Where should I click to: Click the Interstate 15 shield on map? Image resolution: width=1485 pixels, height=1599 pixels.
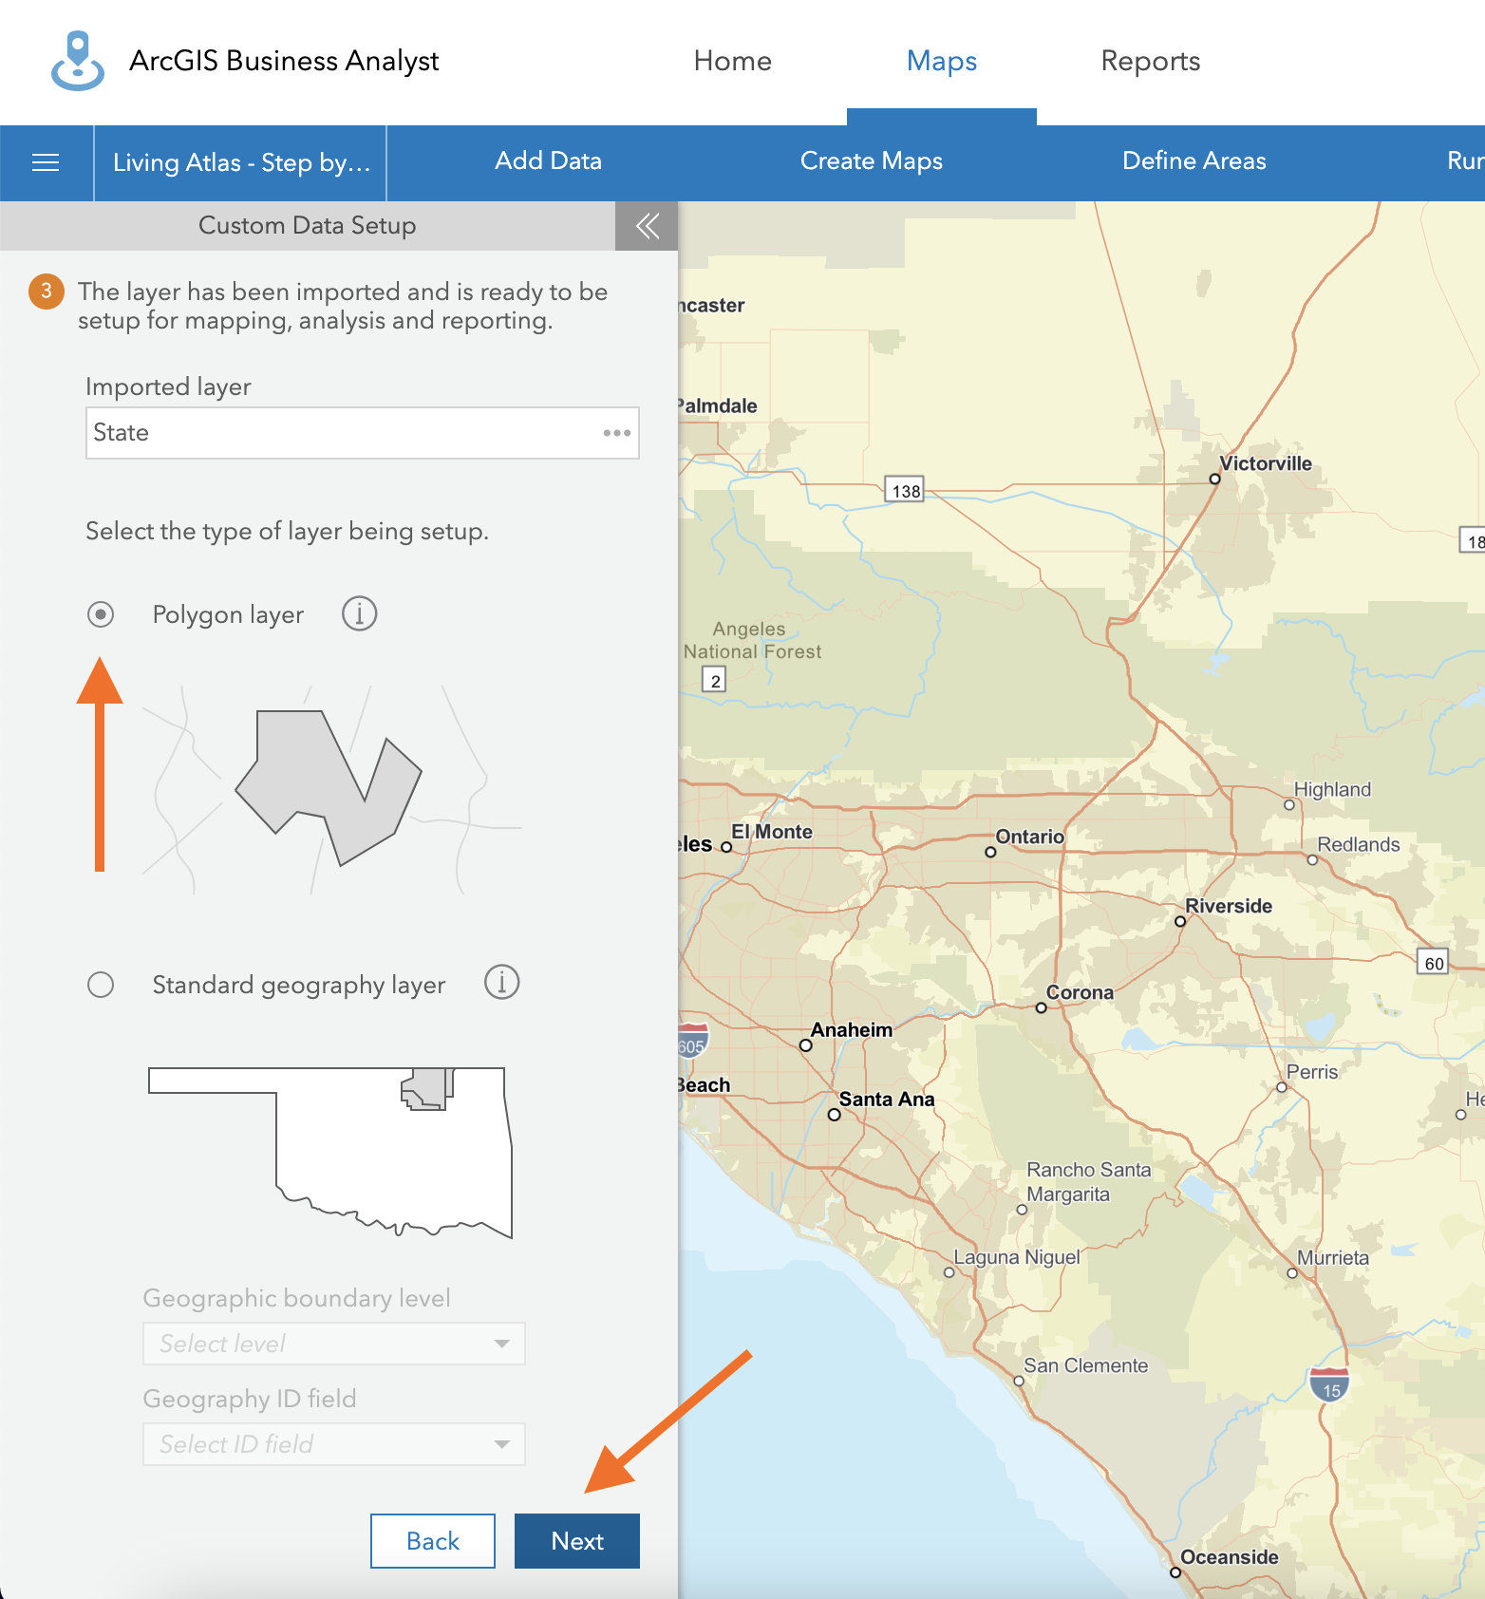(x=1330, y=1385)
